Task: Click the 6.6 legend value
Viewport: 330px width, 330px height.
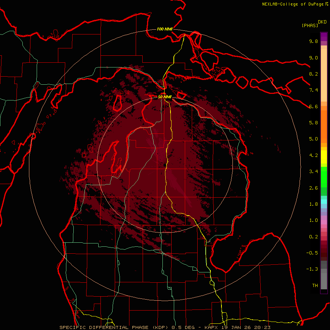Action: coord(313,106)
